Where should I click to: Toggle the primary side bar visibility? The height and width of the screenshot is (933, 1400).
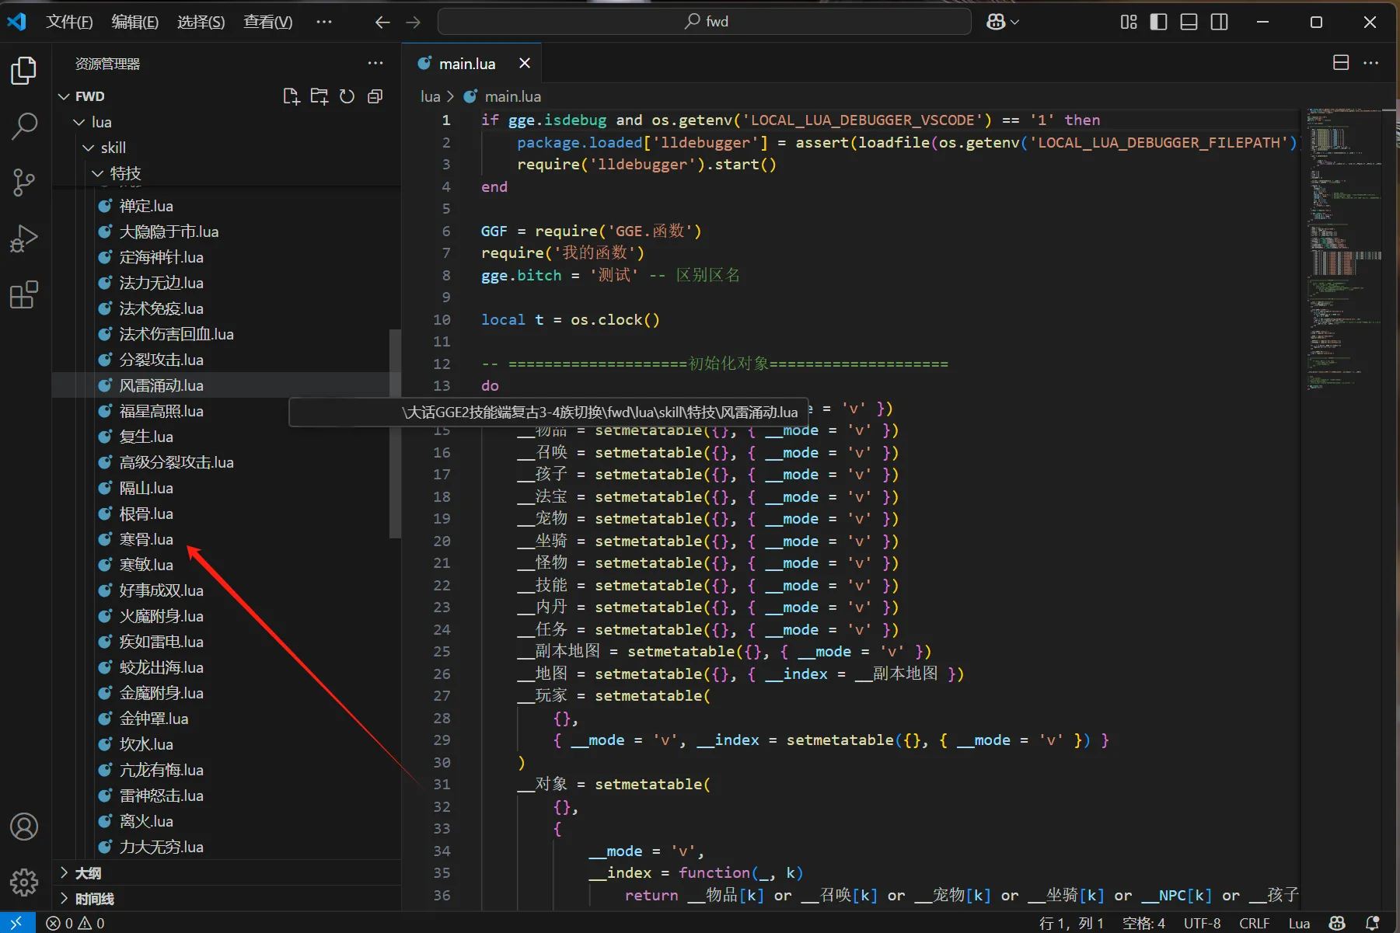tap(1158, 22)
